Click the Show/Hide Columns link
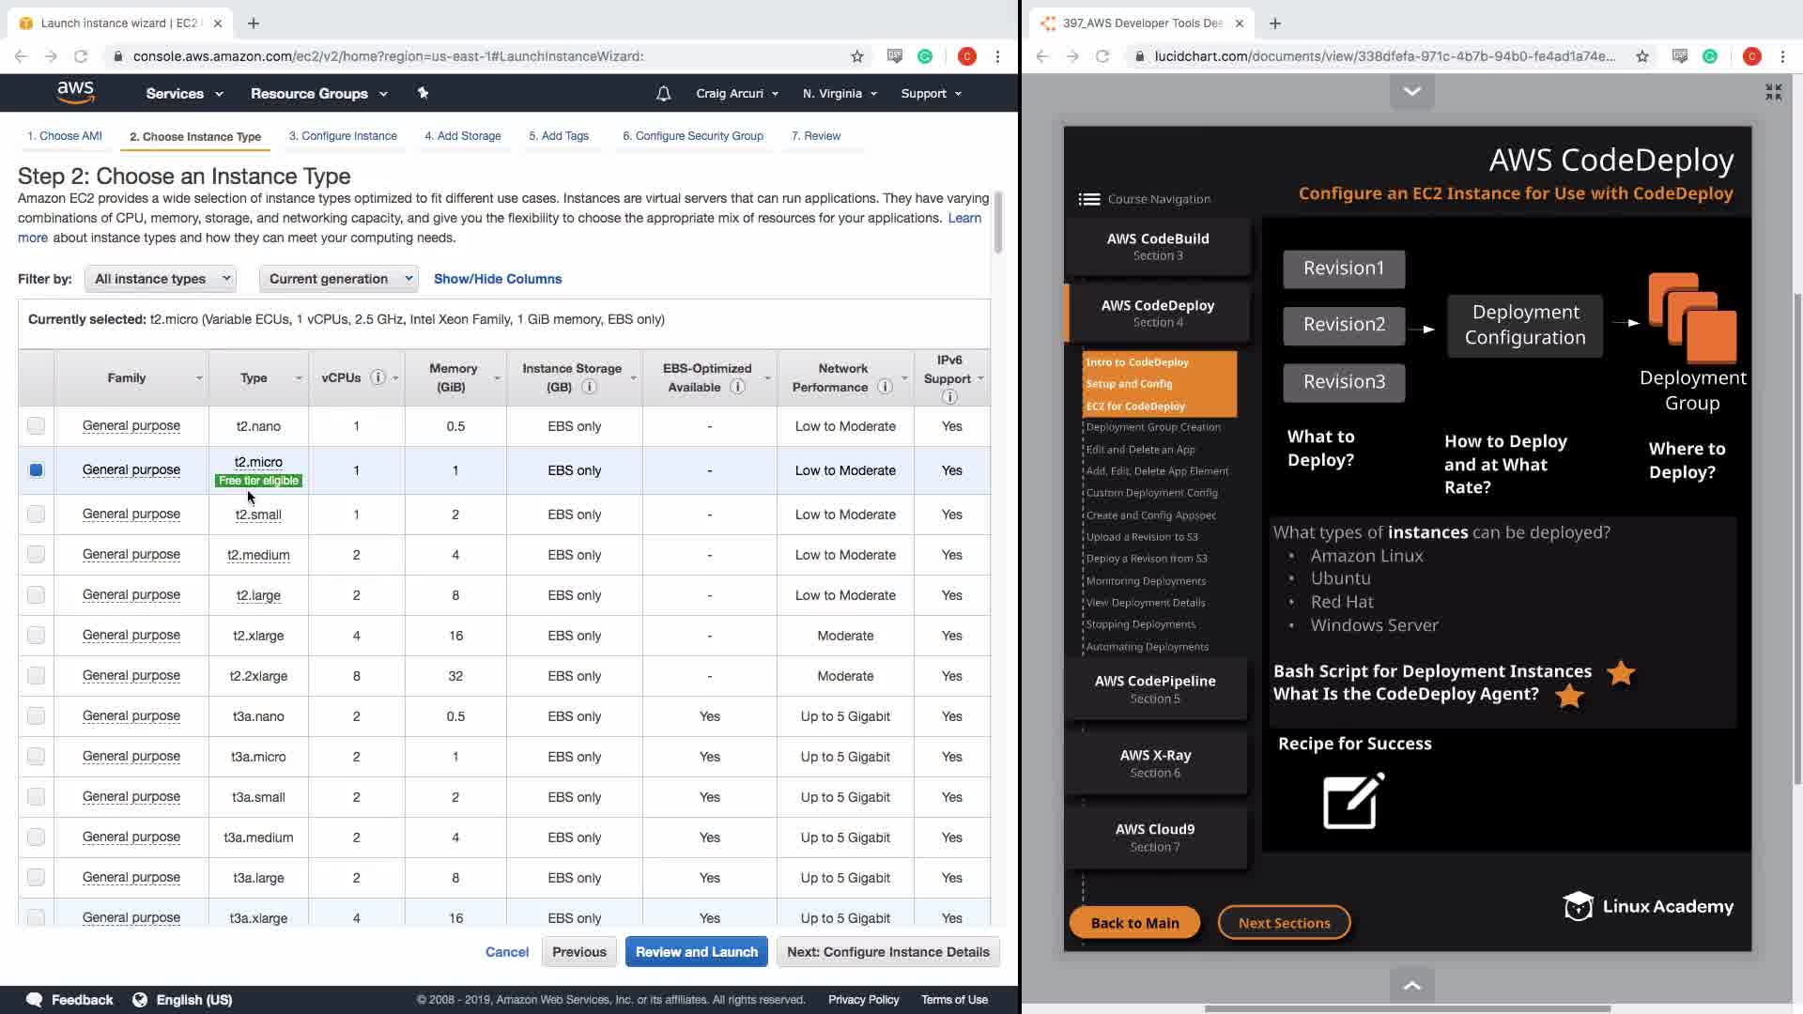This screenshot has width=1803, height=1014. pyautogui.click(x=498, y=279)
